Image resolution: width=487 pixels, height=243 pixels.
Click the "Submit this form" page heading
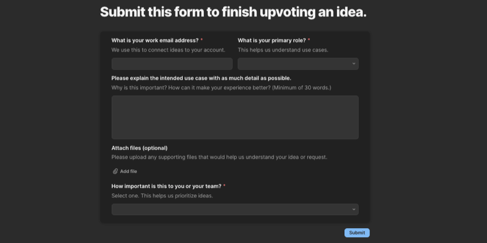(x=233, y=13)
